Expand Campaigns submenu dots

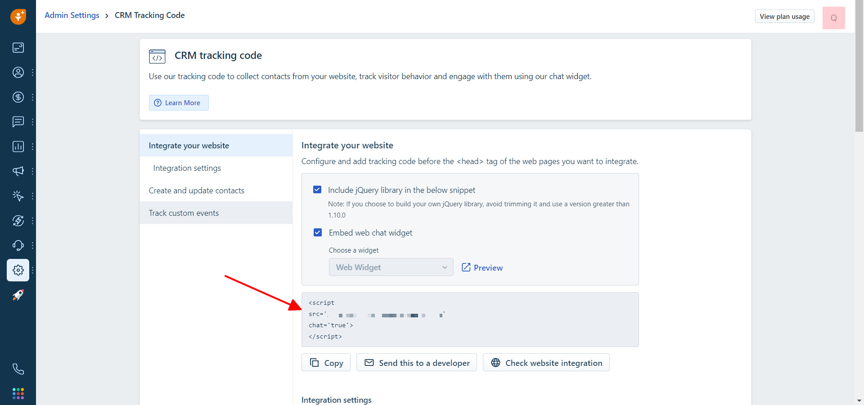32,171
